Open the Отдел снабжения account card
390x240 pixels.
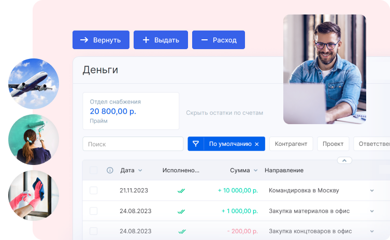click(131, 111)
